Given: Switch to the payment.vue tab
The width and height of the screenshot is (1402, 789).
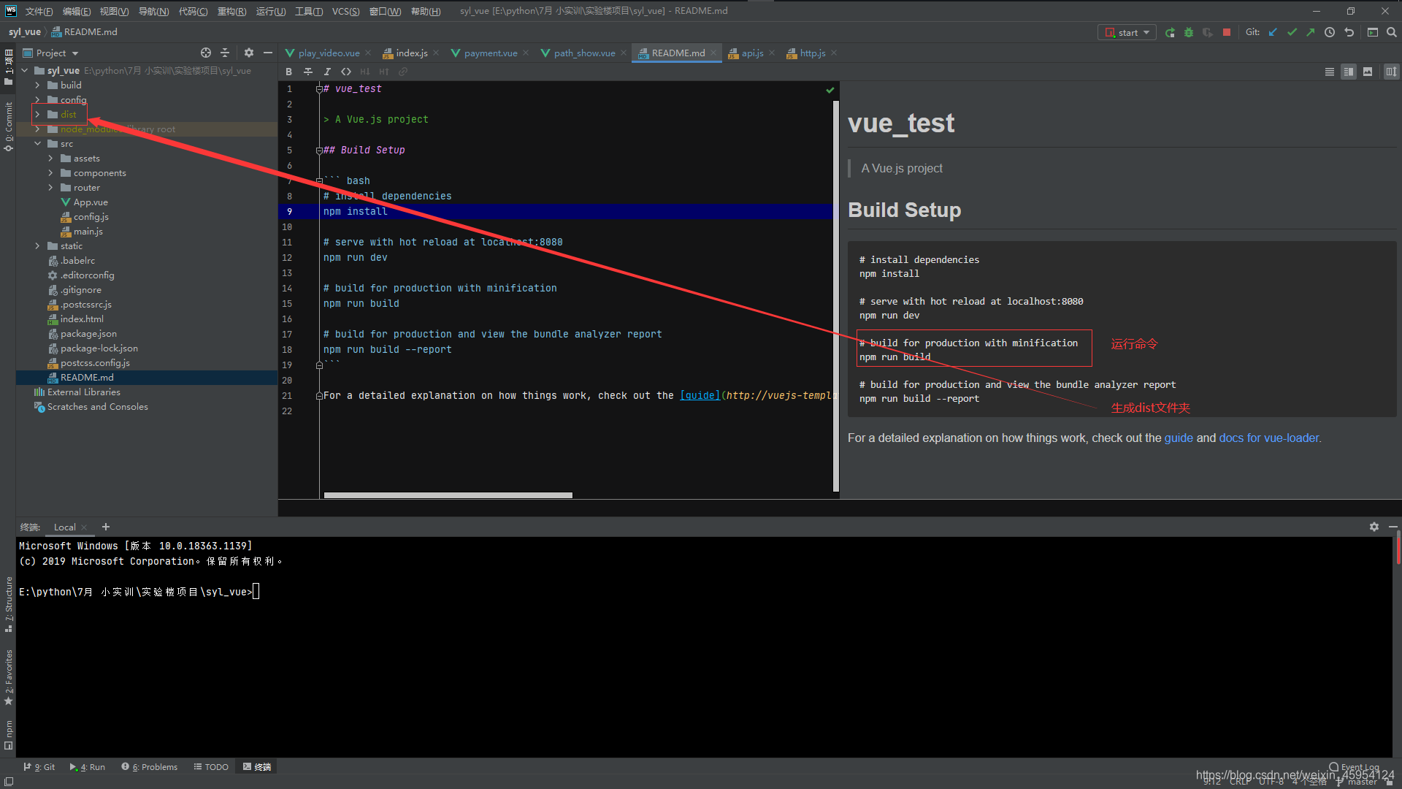Looking at the screenshot, I should [490, 53].
